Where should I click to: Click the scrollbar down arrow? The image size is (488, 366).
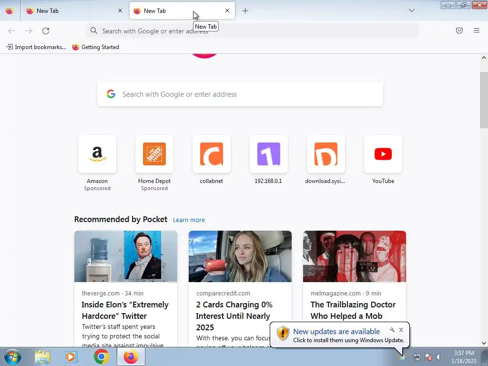(x=484, y=343)
